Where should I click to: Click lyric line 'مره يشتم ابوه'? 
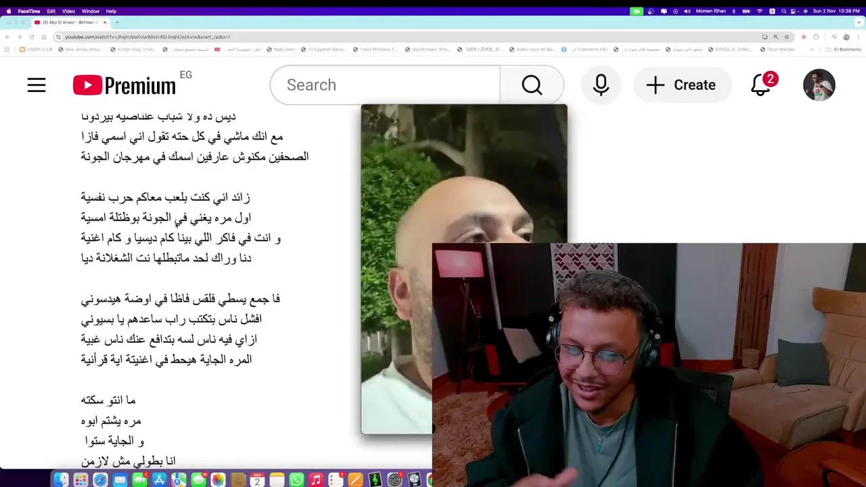(111, 421)
